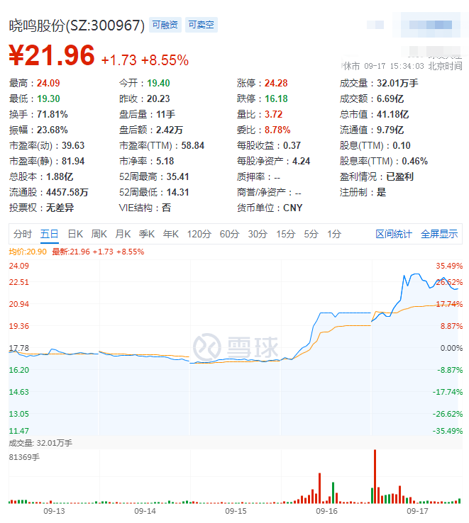
Task: Click the stock title 晓鸣股份(SZ:300967)
Action: (77, 26)
